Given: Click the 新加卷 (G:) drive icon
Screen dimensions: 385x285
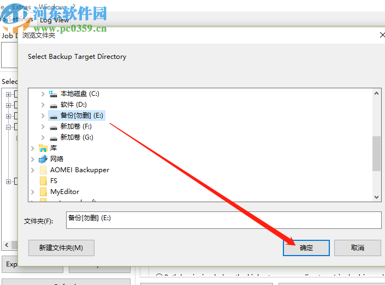Looking at the screenshot, I should (54, 138).
